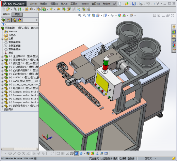Toggle the 大型装配体模式 status bar button
This screenshot has height=161, width=177.
[x=109, y=158]
